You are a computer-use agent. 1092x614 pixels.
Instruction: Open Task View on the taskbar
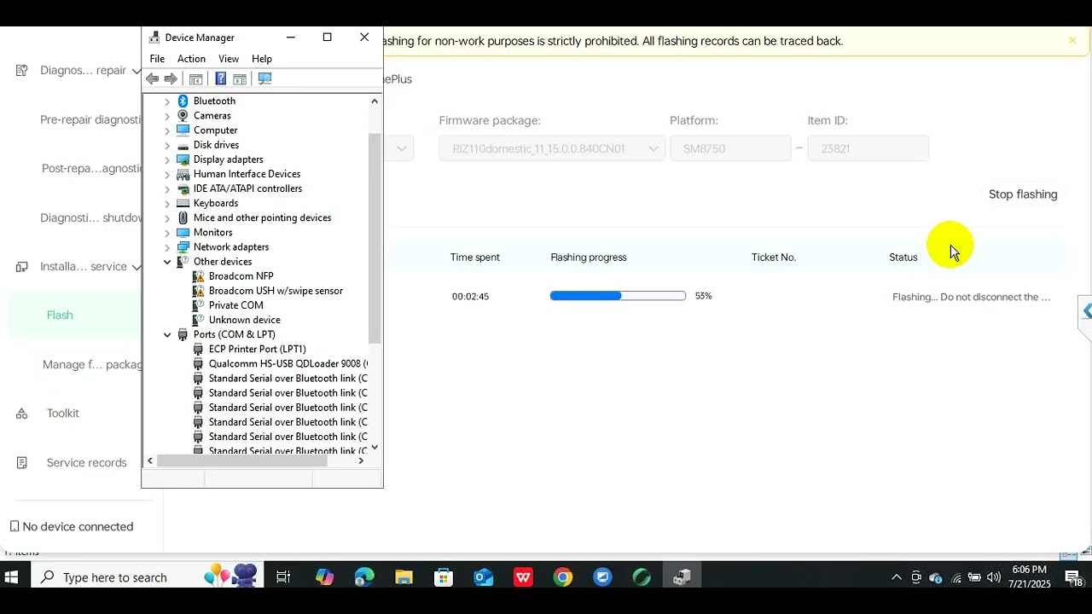coord(282,577)
